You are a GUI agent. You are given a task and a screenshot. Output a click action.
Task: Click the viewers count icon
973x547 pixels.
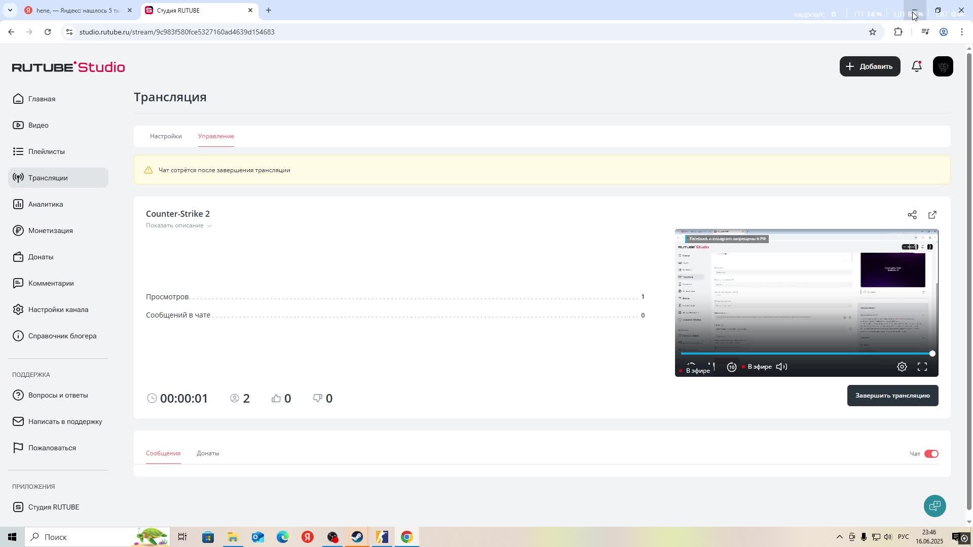click(235, 398)
